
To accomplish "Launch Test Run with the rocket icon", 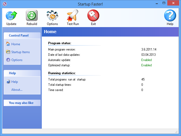I will (73, 16).
